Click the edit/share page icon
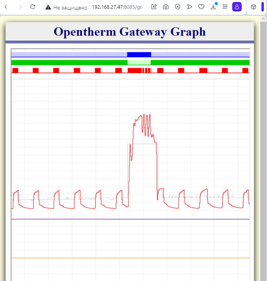Viewport: 267px width, 281px height. [x=154, y=7]
